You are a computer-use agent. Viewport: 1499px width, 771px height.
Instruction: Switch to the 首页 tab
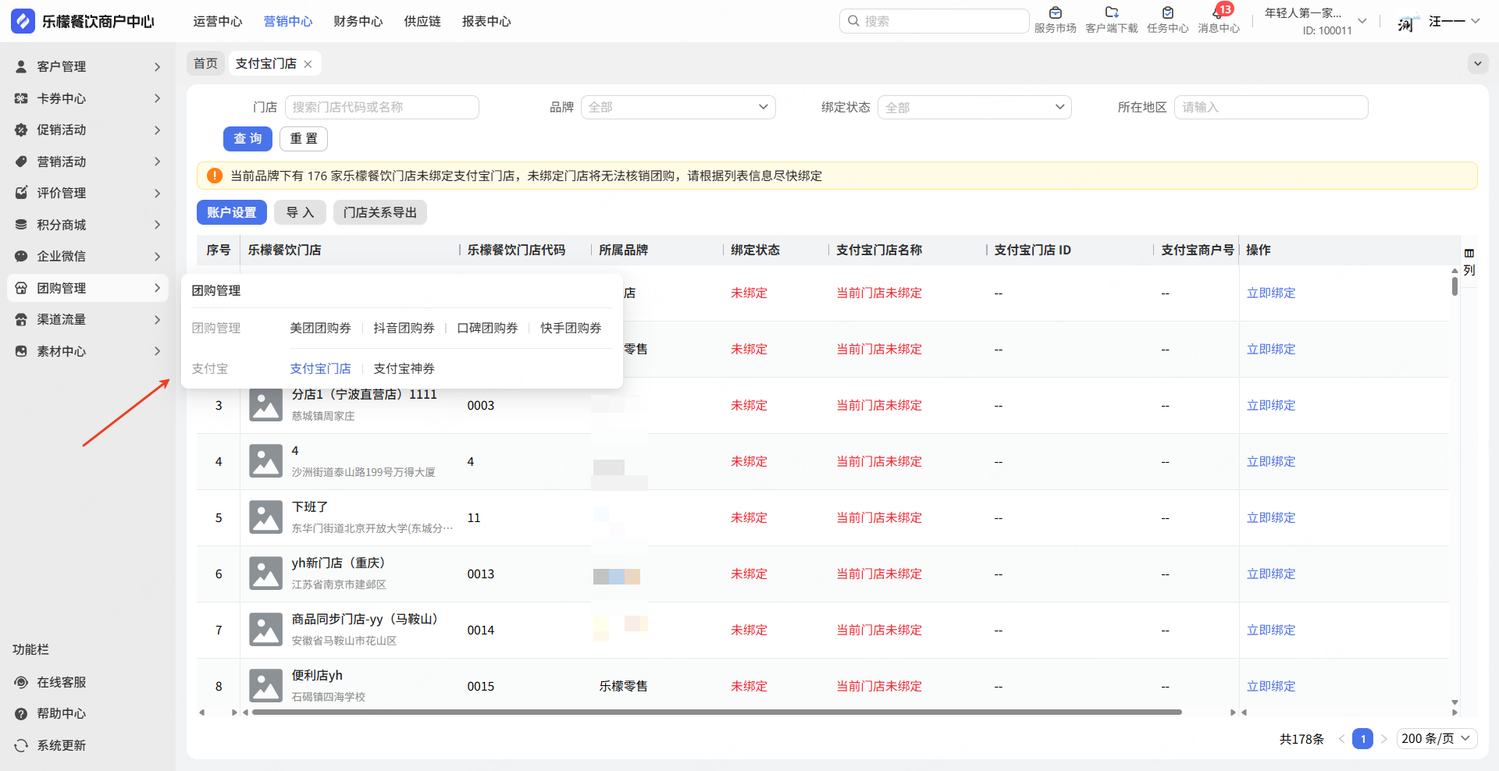(x=205, y=63)
